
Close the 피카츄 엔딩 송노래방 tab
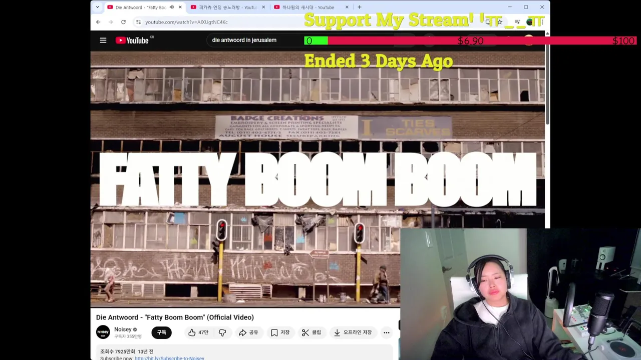pos(263,7)
